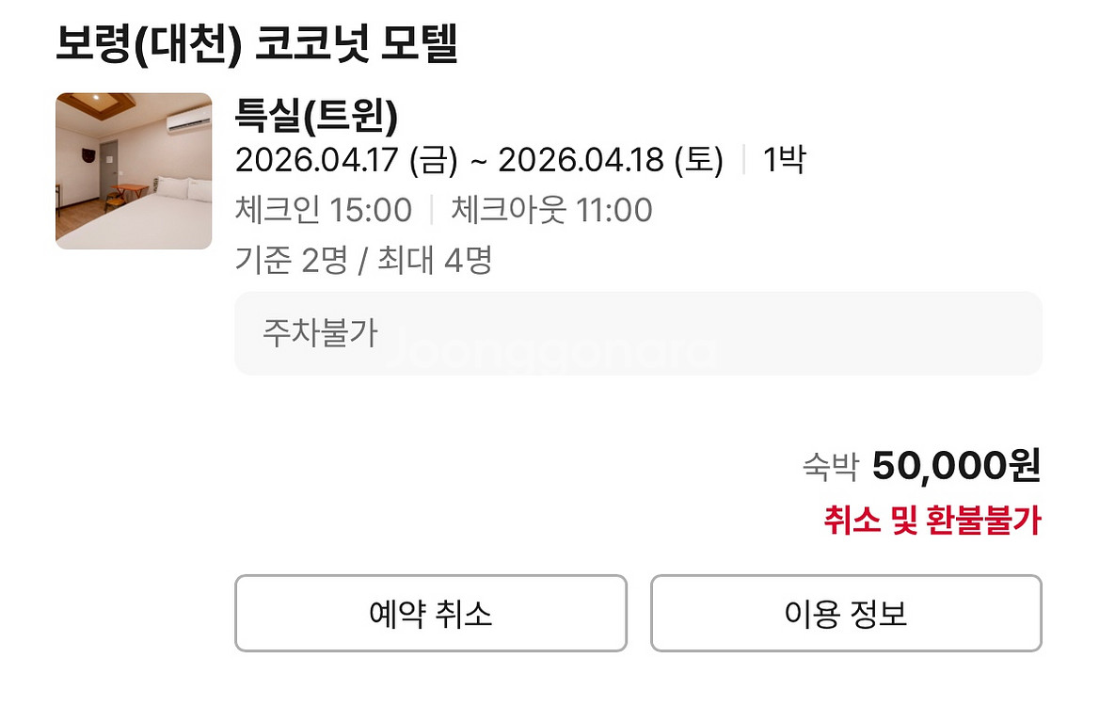Select check-out date 2026.04.18 (토)
This screenshot has width=1099, height=706.
coord(610,161)
